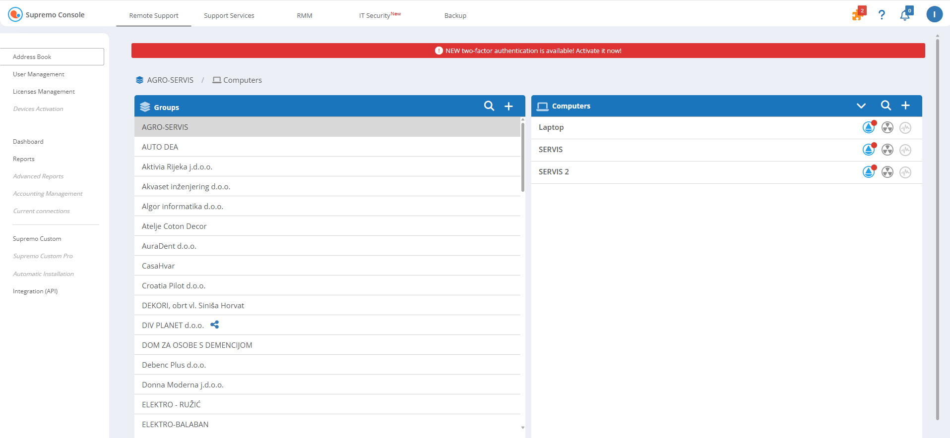
Task: Open the notifications bell icon
Action: tap(905, 15)
